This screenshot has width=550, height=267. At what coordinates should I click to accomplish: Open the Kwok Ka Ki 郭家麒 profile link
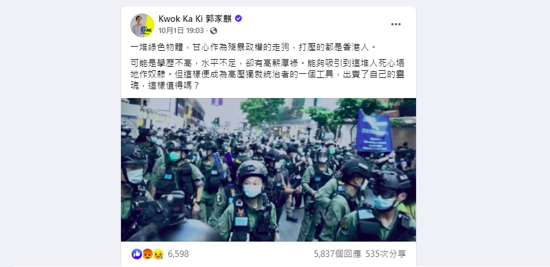(x=195, y=19)
